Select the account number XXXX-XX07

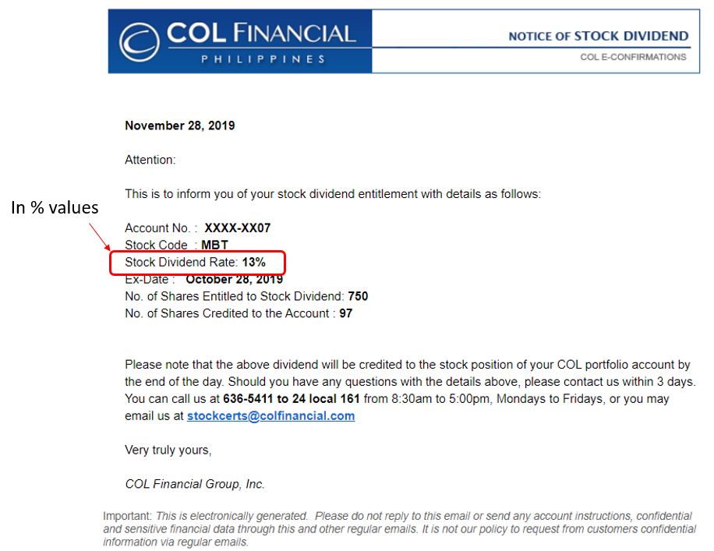pos(237,228)
